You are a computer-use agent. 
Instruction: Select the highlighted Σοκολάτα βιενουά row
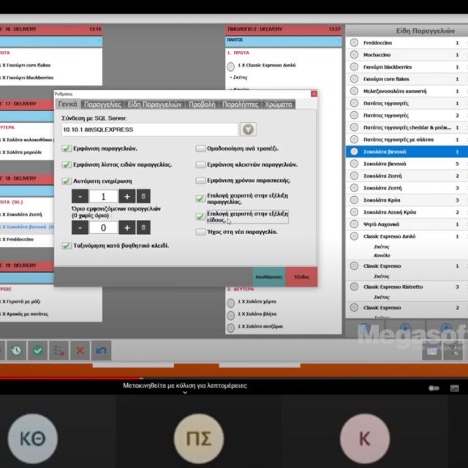(x=406, y=151)
